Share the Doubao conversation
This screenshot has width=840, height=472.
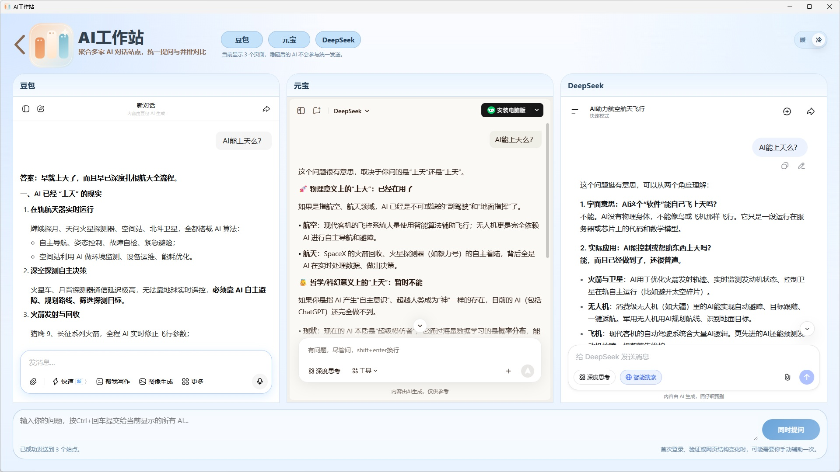coord(266,109)
